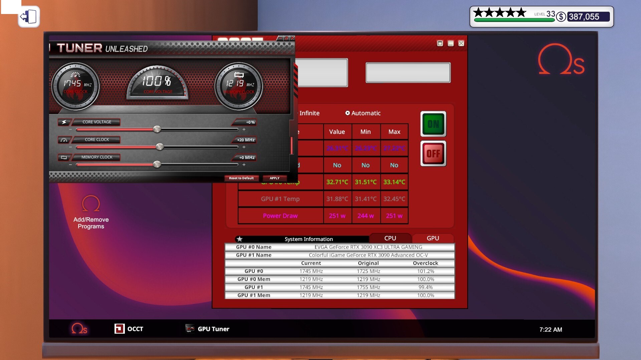Click the Memory Clock chip icon

pos(64,157)
